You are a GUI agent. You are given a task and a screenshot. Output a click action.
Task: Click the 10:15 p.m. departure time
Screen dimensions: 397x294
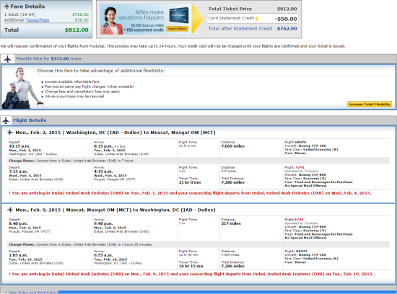click(x=19, y=146)
